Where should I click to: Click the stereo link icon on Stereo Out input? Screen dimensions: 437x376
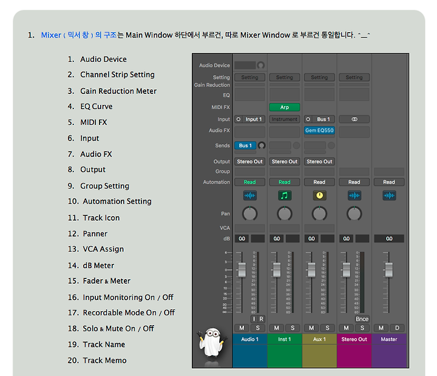tap(354, 119)
